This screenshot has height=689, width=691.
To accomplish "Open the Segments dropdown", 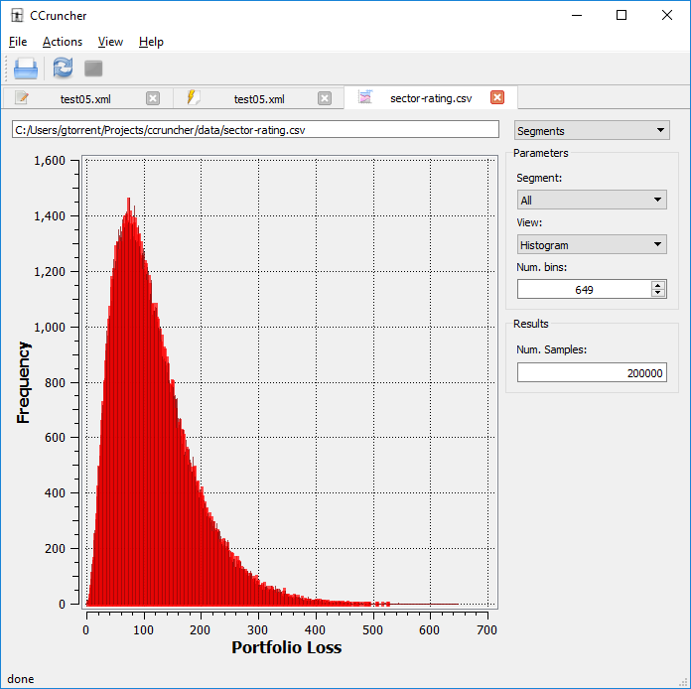I will (592, 130).
